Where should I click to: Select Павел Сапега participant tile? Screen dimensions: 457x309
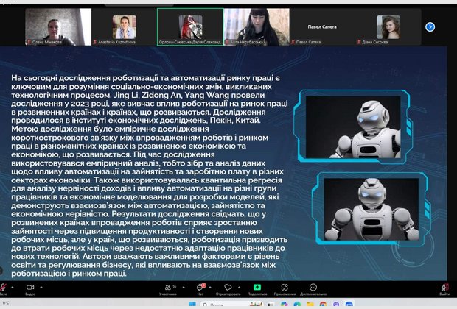[321, 25]
